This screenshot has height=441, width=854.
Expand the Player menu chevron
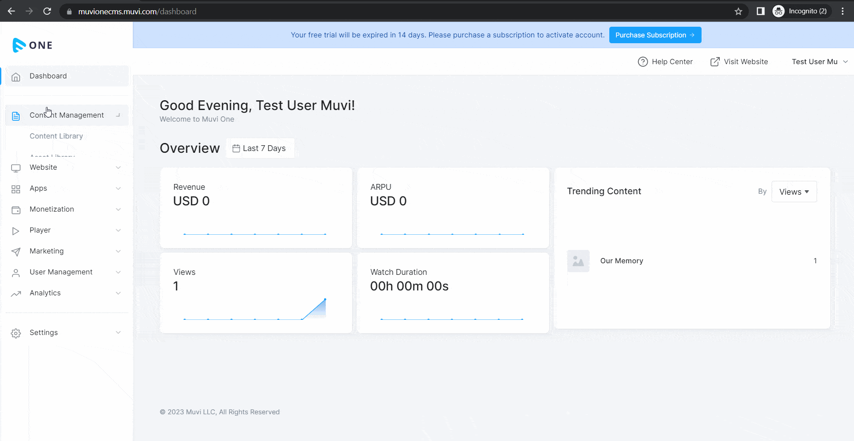tap(118, 230)
